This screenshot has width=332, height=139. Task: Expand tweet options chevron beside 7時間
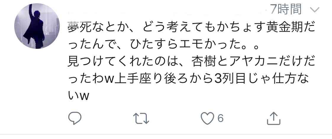tap(315, 10)
